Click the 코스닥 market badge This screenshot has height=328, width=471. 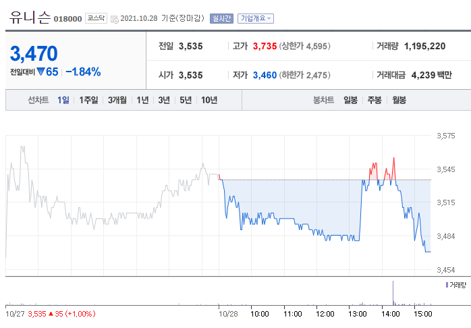tap(96, 18)
